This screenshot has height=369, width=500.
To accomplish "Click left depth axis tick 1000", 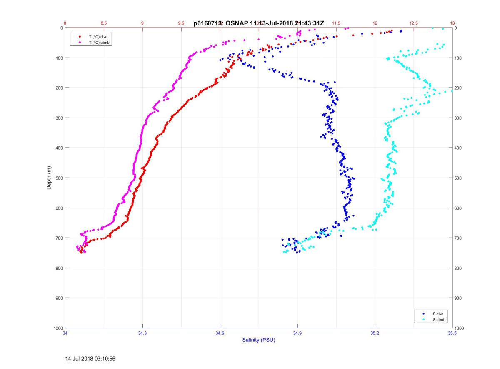I will coord(58,328).
